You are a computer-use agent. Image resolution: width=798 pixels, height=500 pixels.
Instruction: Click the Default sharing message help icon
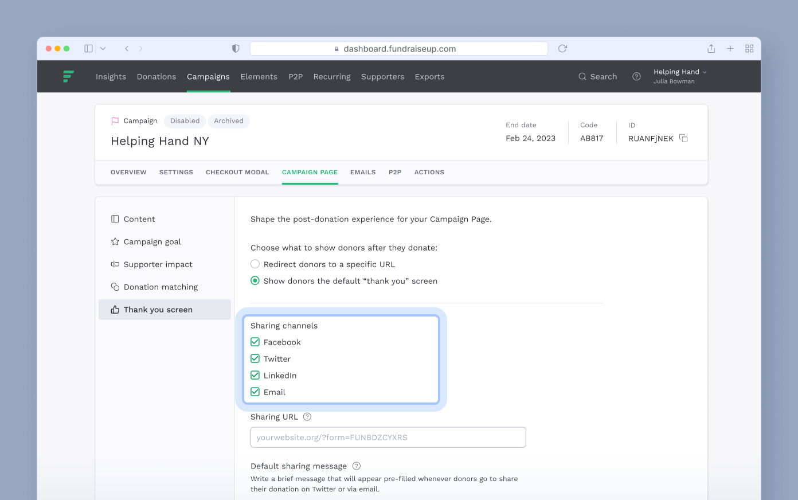(356, 466)
